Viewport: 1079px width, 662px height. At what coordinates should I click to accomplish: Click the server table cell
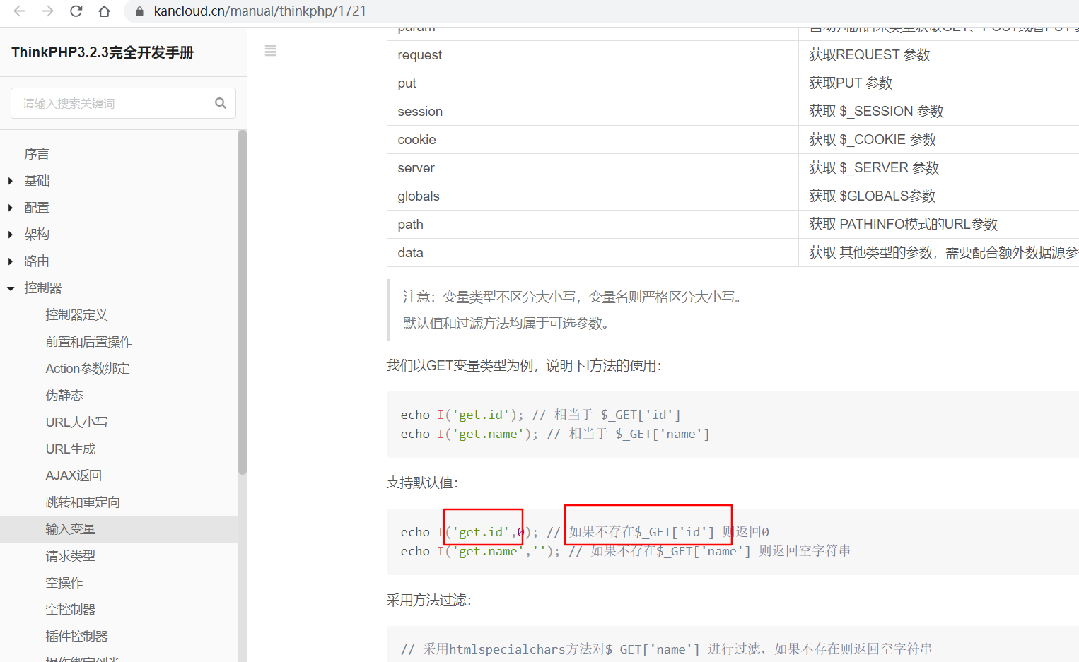pyautogui.click(x=593, y=168)
